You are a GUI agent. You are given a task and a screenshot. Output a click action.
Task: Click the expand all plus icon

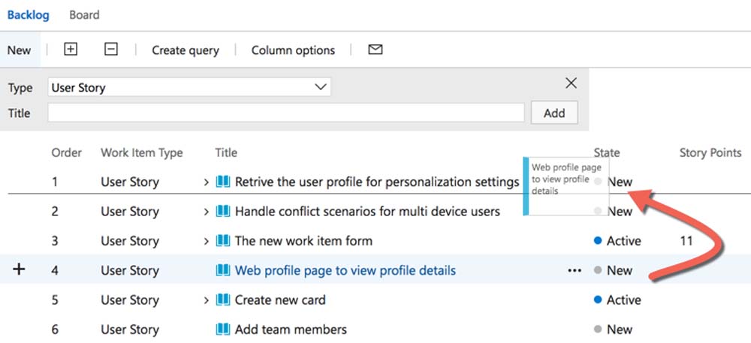pos(71,50)
